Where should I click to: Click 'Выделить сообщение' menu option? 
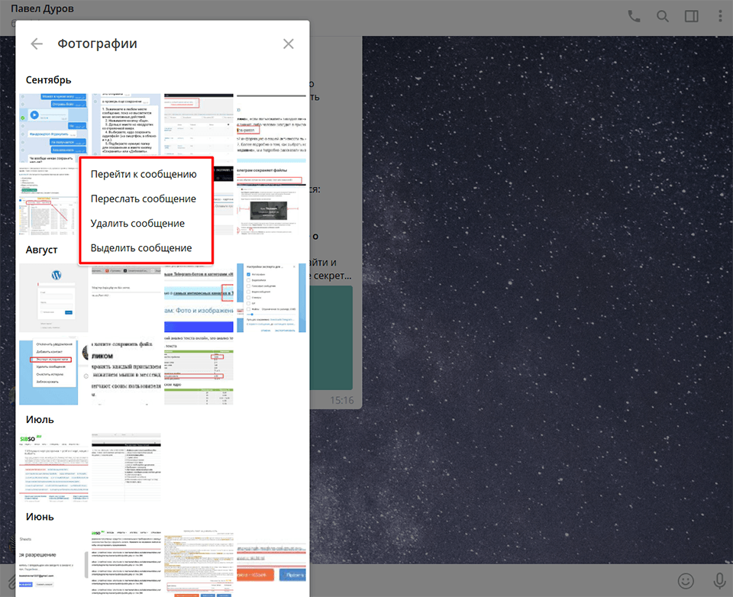coord(140,247)
